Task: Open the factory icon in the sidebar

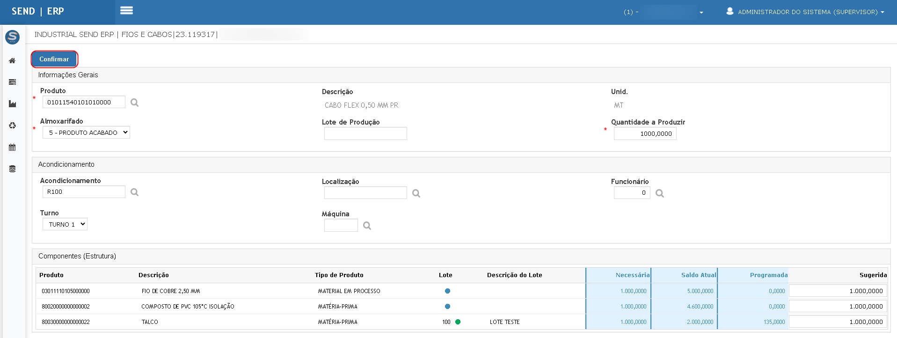Action: pos(12,104)
